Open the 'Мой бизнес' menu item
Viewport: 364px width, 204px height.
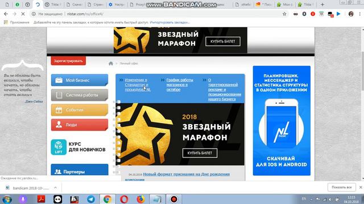click(80, 80)
